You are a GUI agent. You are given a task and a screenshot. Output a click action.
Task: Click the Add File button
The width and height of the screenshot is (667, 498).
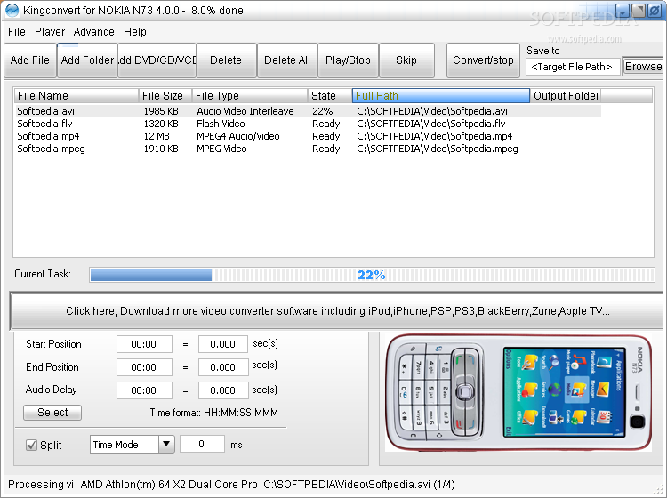[29, 60]
